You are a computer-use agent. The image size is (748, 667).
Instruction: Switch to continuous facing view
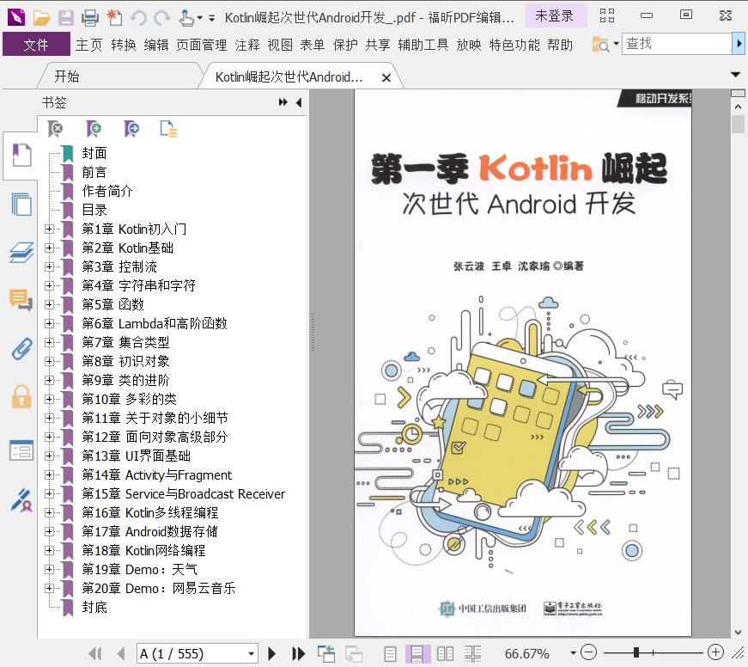tap(472, 653)
